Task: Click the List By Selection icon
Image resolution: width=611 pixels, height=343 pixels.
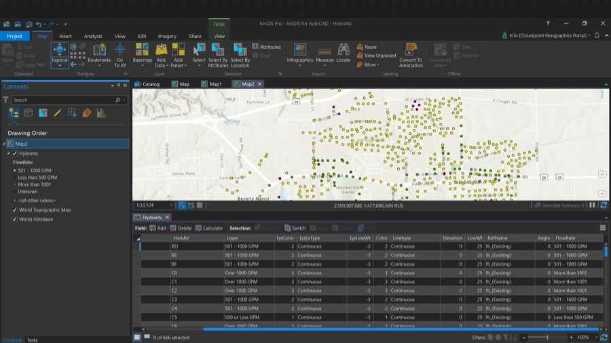Action: click(x=43, y=113)
